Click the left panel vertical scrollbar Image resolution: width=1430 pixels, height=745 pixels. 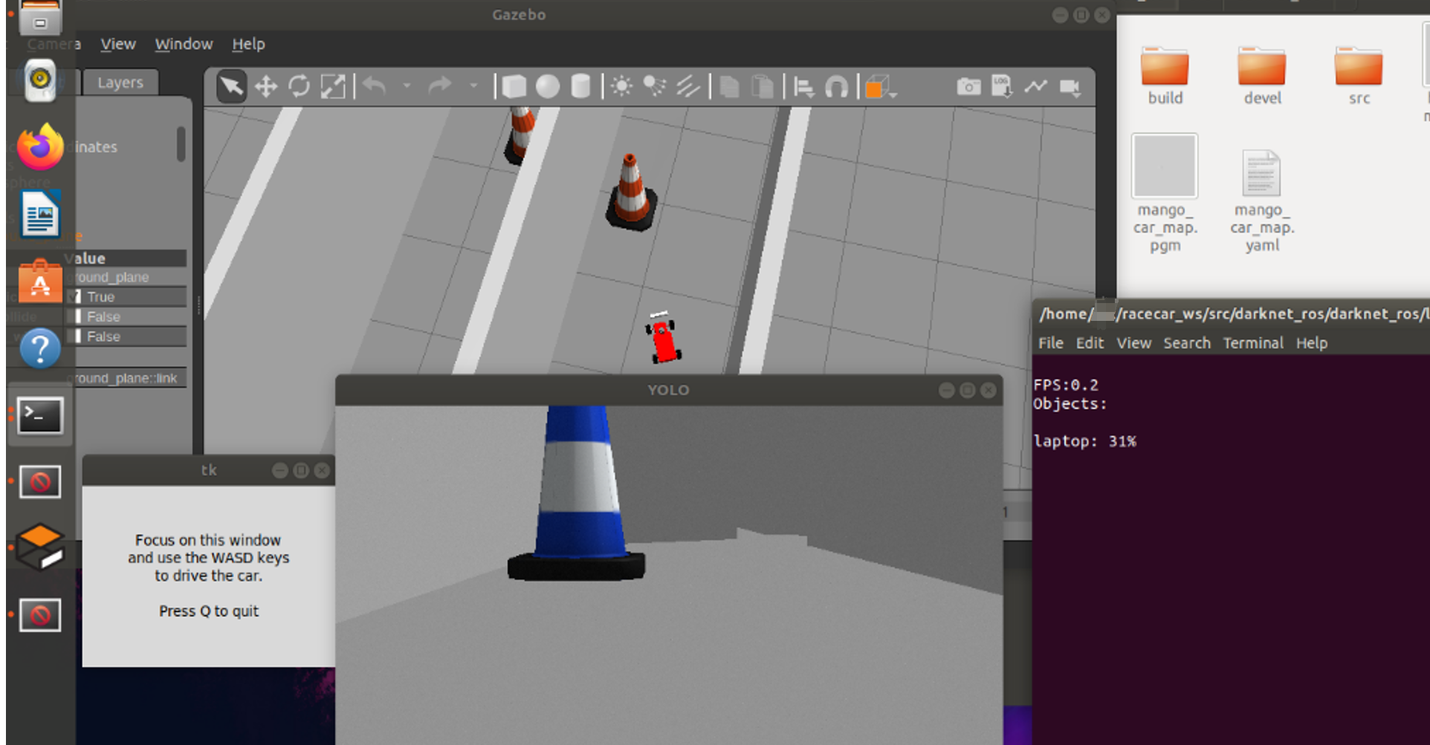(x=181, y=143)
